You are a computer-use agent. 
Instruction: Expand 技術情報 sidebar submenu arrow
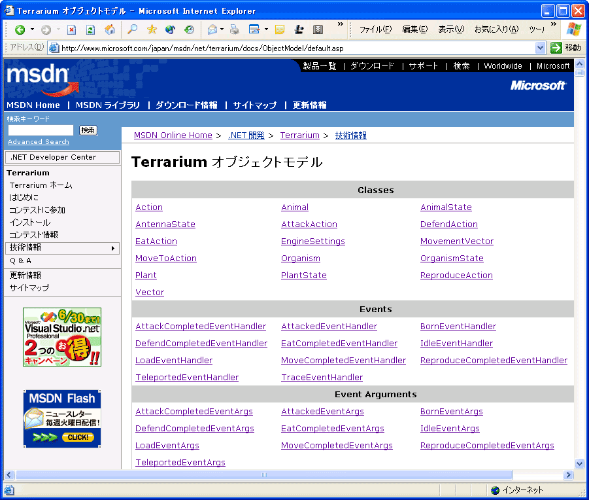point(113,248)
